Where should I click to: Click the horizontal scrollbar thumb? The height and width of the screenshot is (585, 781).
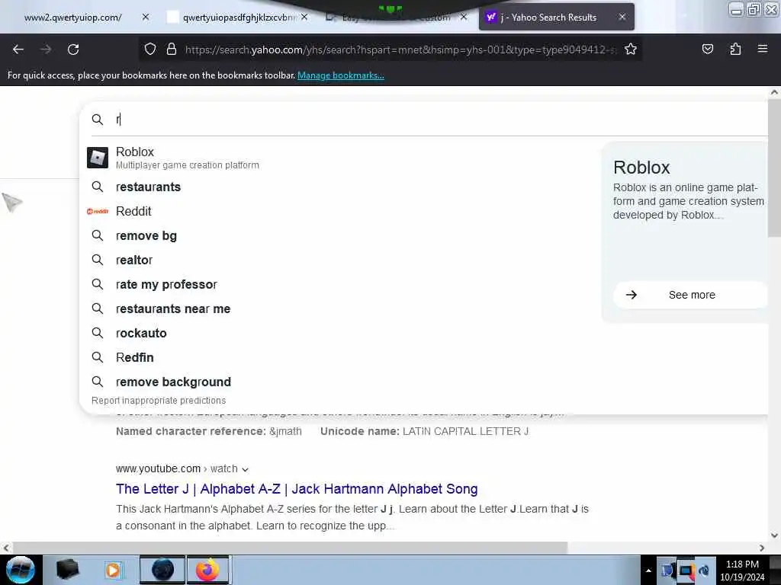[x=290, y=548]
